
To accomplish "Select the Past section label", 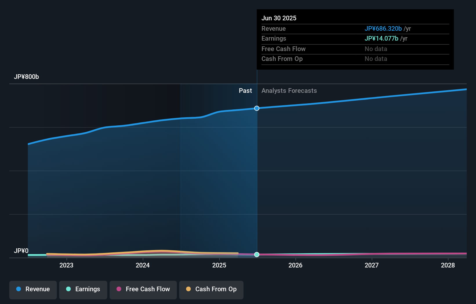I will click(246, 91).
